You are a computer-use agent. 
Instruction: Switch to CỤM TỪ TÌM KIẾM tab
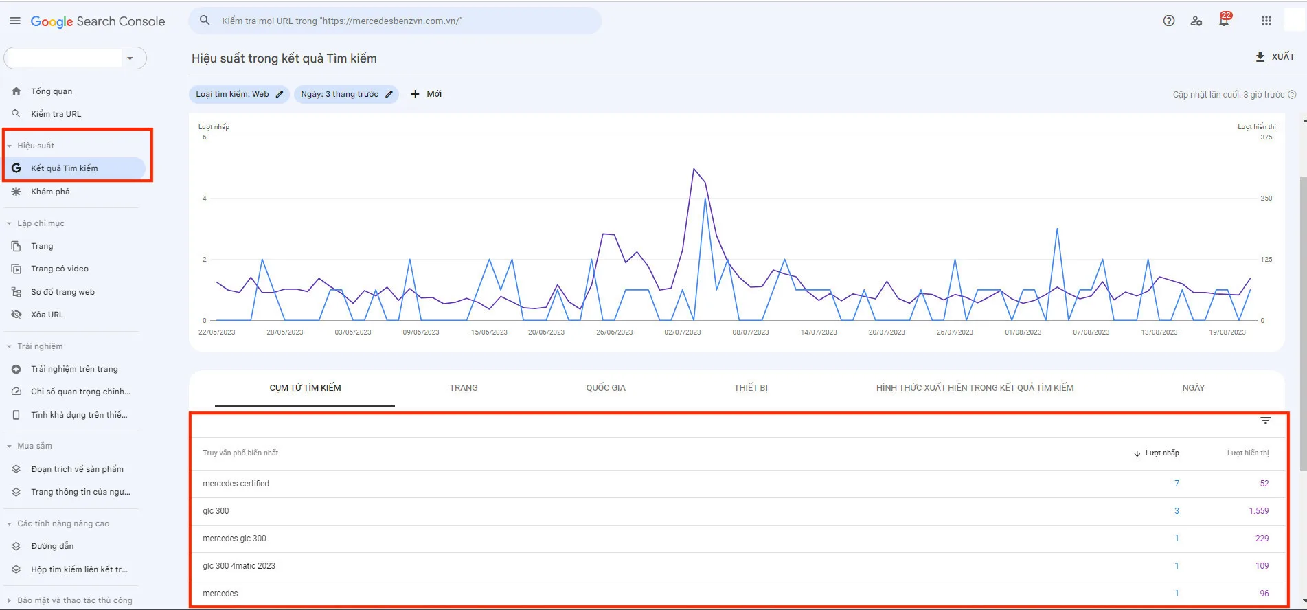pyautogui.click(x=305, y=388)
